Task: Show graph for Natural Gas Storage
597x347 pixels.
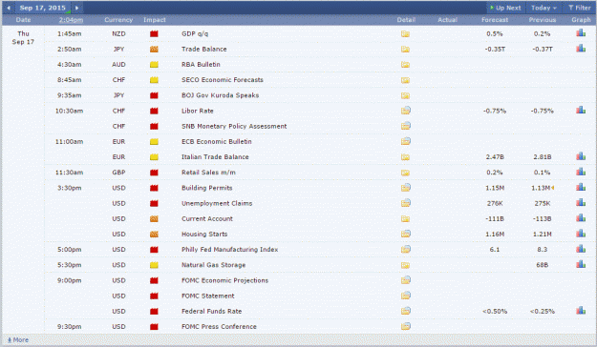Action: pyautogui.click(x=581, y=264)
